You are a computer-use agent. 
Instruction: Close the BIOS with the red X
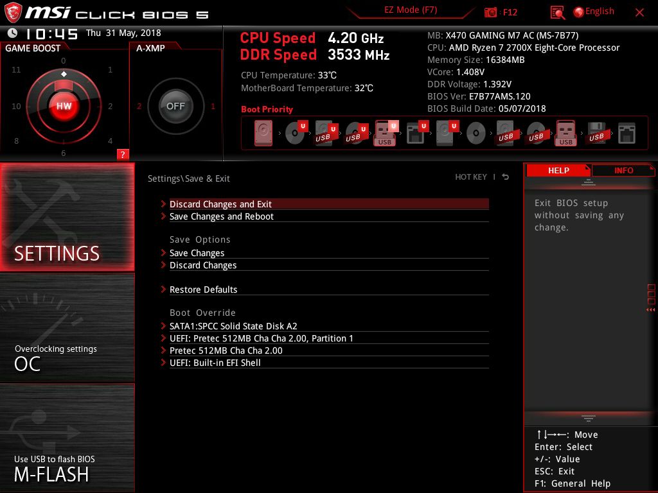[x=639, y=13]
